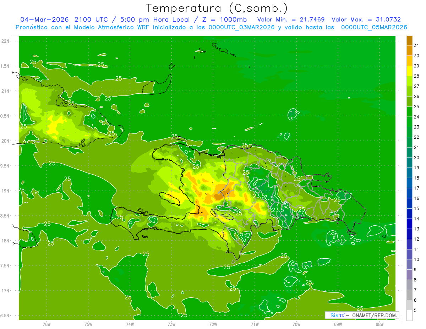
Task: Click the legend value label "28"
Action: point(416,76)
